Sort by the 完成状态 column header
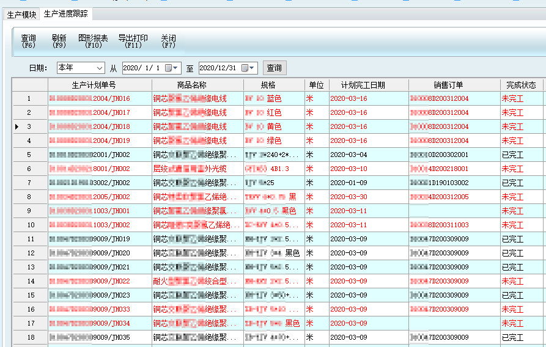546x347 pixels. [522, 85]
